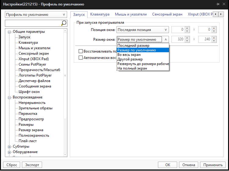Increase the window width value of 320
The width and height of the screenshot is (229, 171).
pos(187,38)
